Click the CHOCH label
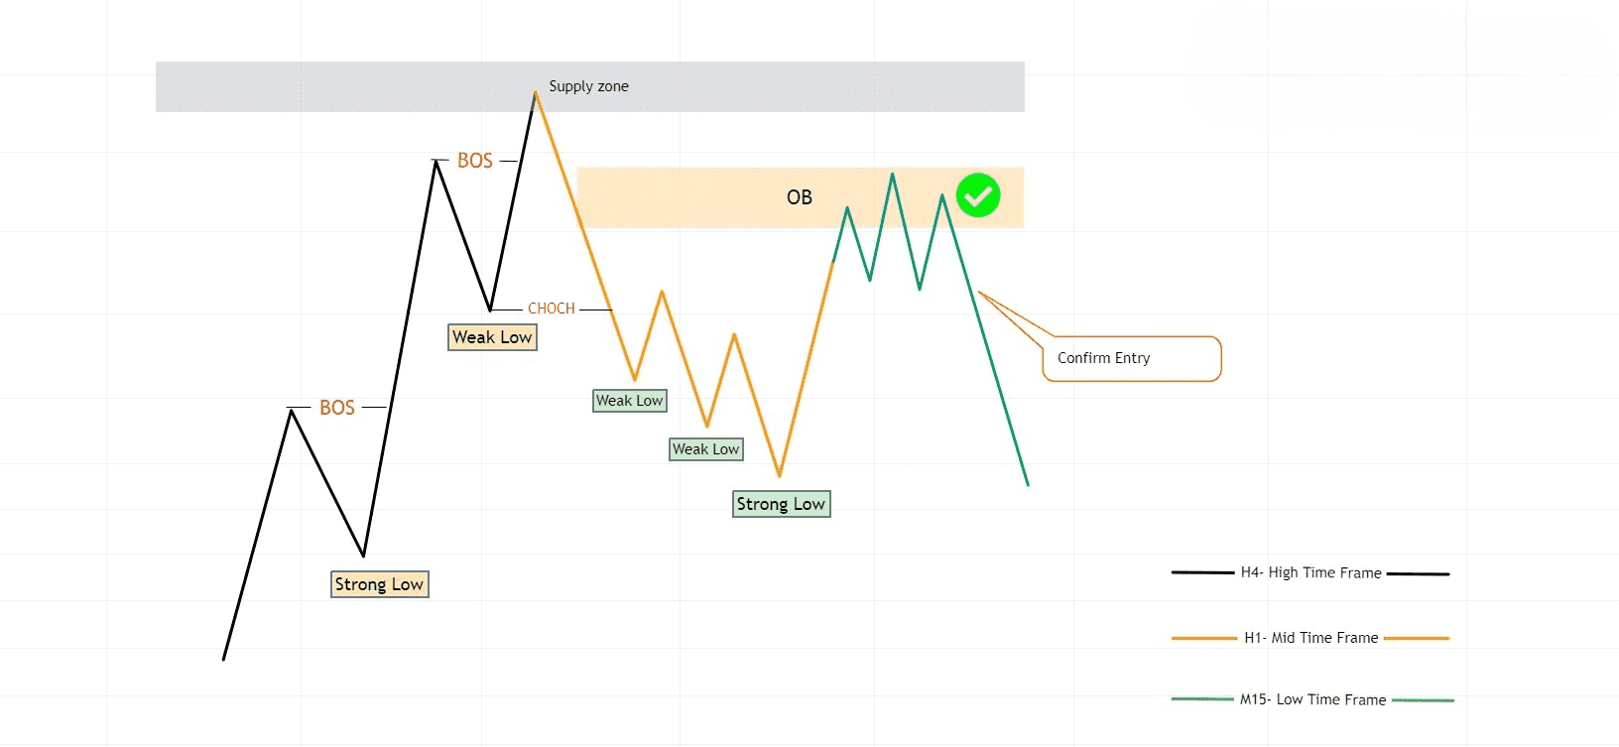This screenshot has width=1619, height=747. pyautogui.click(x=552, y=309)
